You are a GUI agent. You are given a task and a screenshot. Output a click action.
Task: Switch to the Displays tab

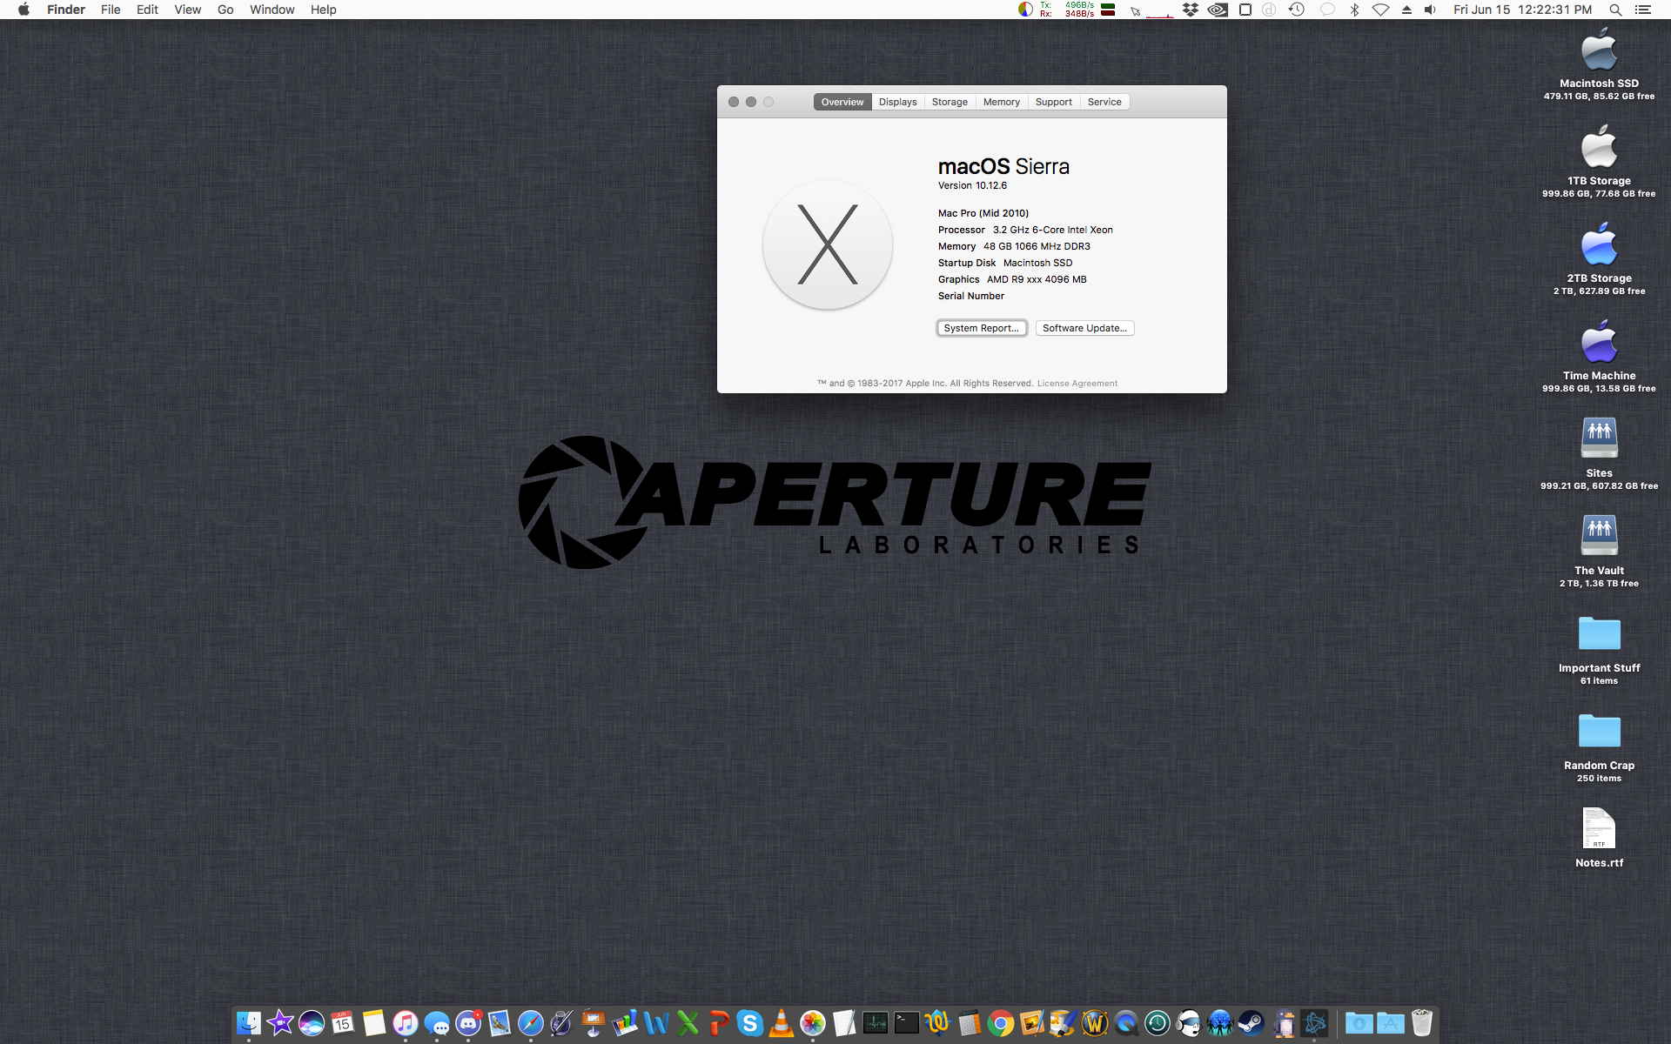click(x=897, y=102)
